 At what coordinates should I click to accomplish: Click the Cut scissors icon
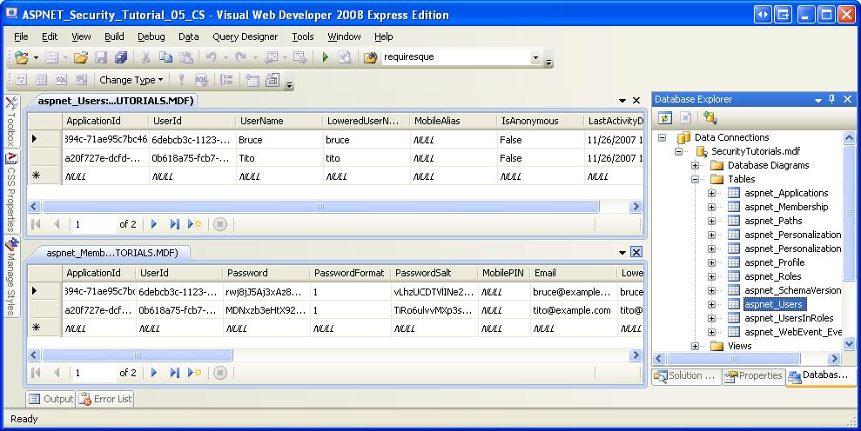pos(145,57)
